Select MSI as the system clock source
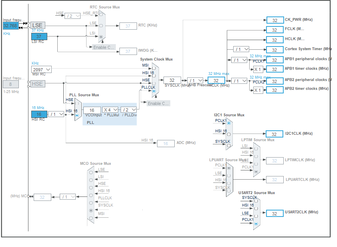Image resolution: width=337 pixels, height=247 pixels. click(153, 68)
